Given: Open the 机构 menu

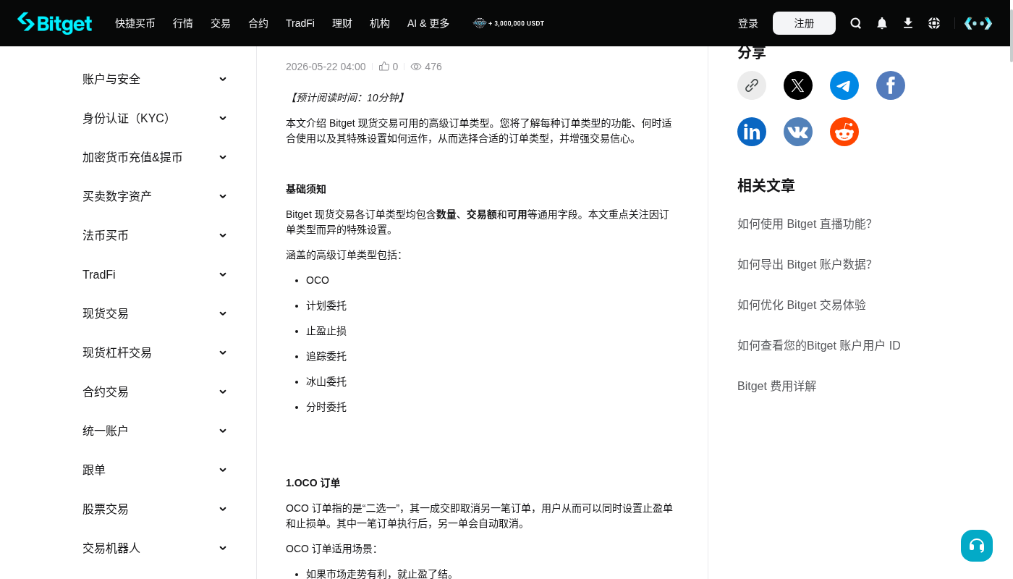Looking at the screenshot, I should pyautogui.click(x=380, y=23).
